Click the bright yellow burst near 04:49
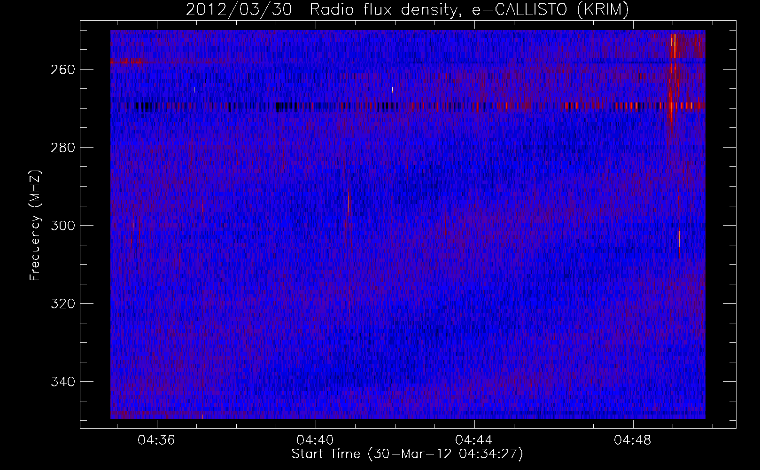 675,46
